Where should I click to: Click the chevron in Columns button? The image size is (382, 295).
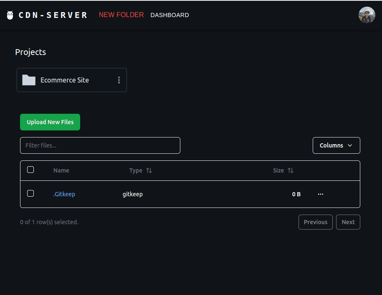pos(350,145)
